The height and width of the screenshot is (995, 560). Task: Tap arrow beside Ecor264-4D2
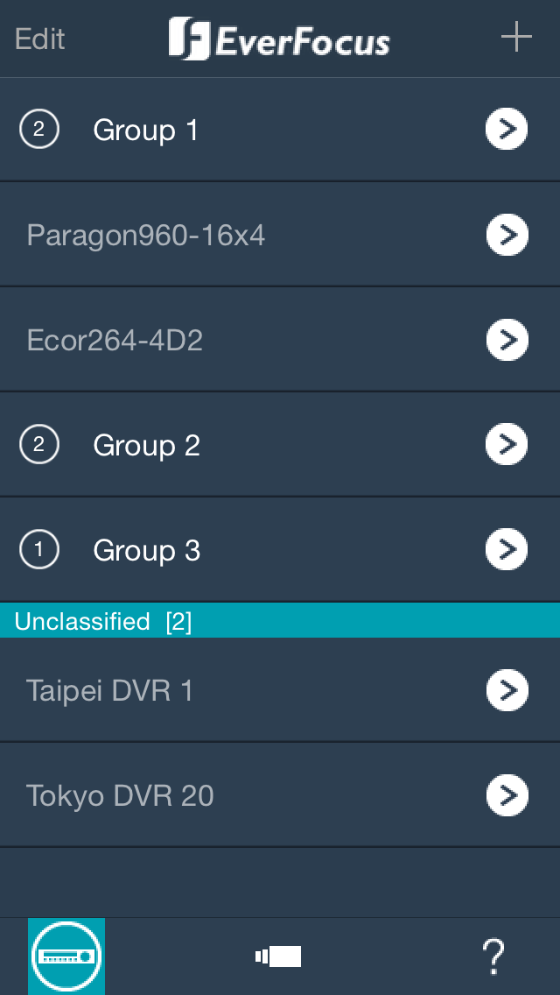(x=507, y=340)
